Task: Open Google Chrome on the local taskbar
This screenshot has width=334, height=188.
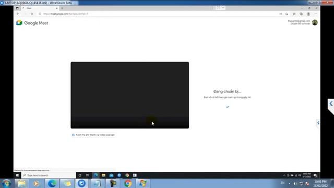Action: 127,183
